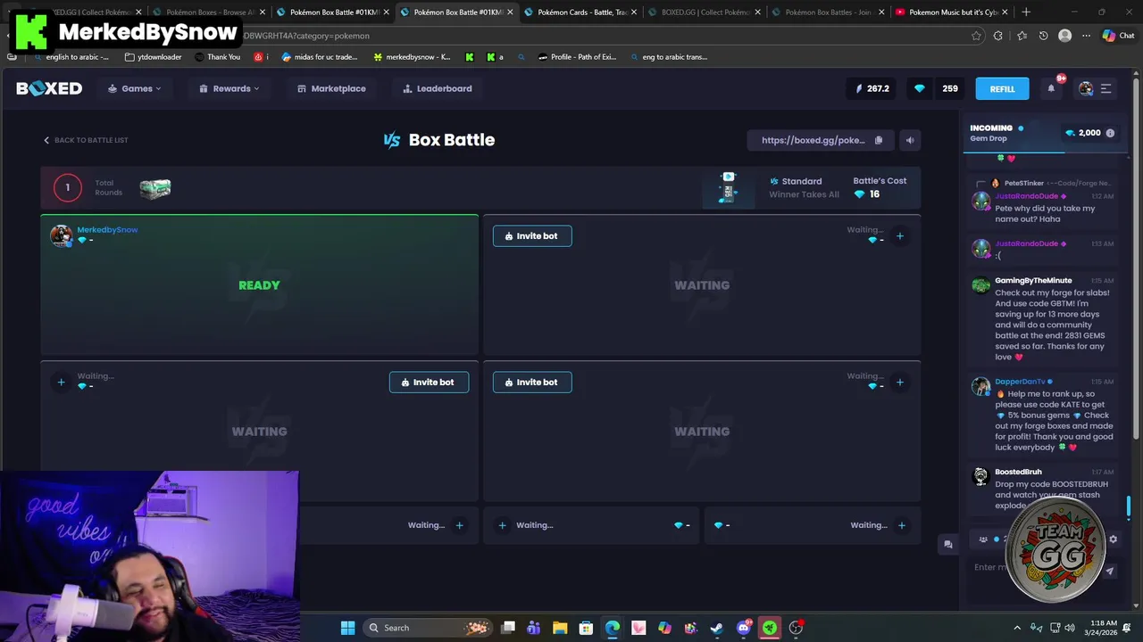
Task: Click the blue gem balance showing 259
Action: (936, 88)
